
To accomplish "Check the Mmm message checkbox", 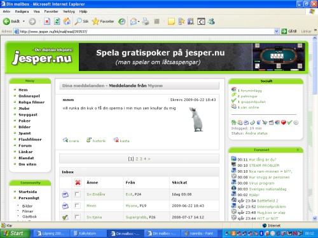I will (77, 206).
